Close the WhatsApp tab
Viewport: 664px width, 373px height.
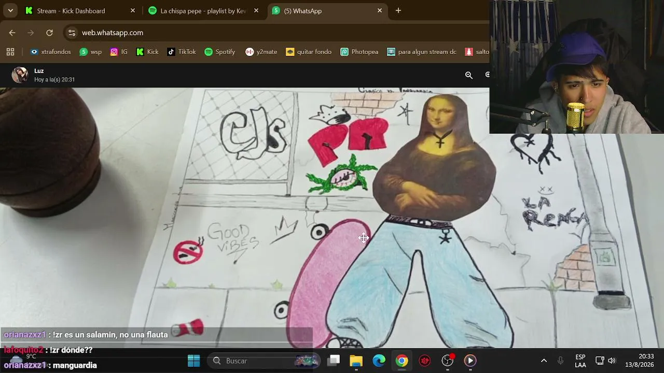(x=380, y=10)
